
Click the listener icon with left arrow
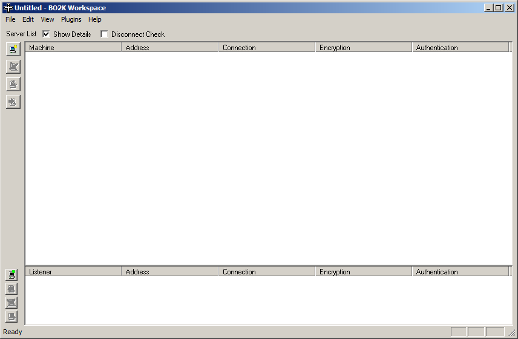[x=11, y=289]
